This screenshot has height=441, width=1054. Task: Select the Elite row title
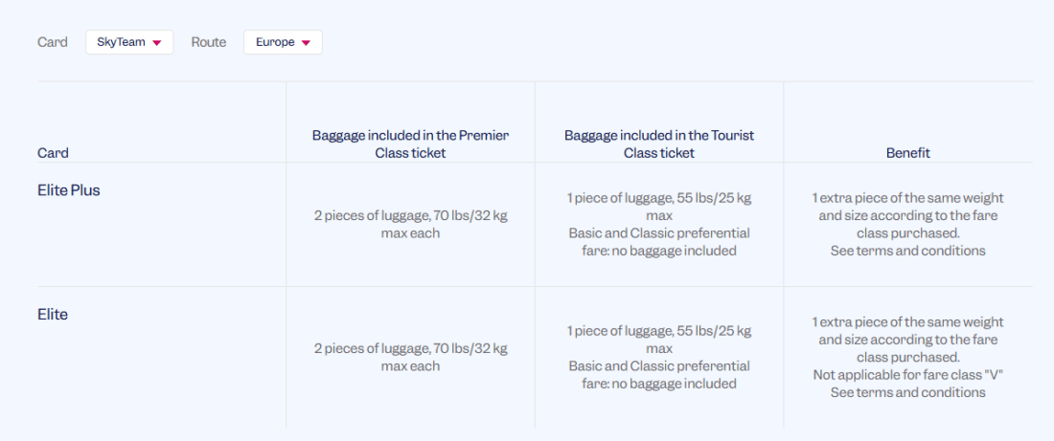pos(53,314)
